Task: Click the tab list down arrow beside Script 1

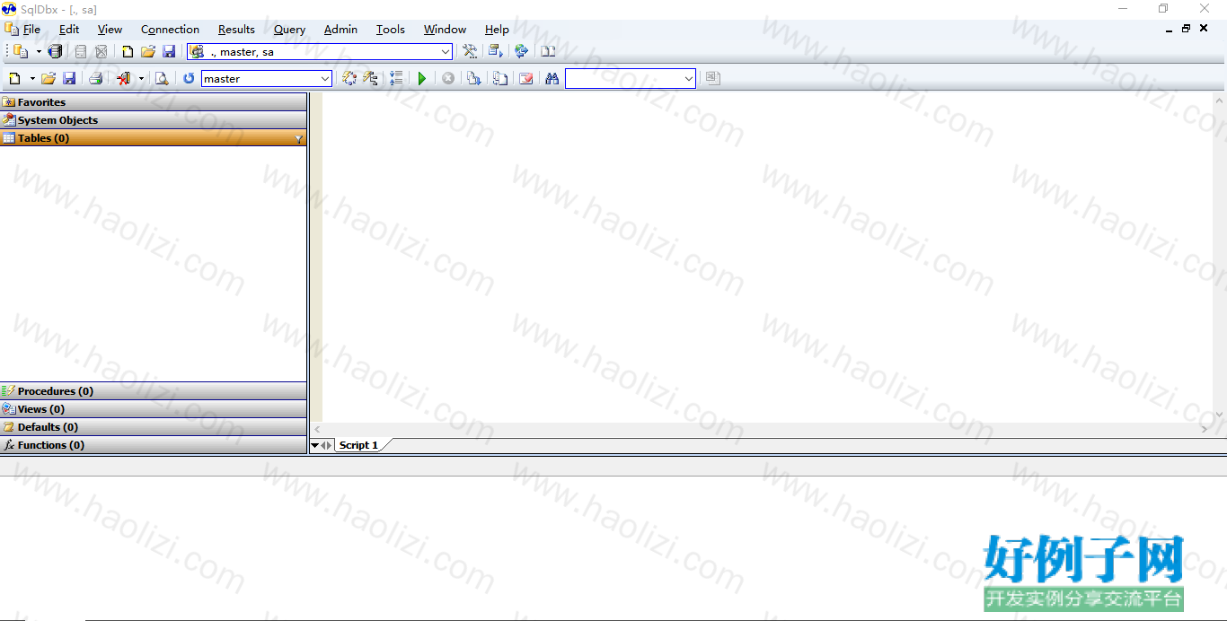Action: pyautogui.click(x=315, y=445)
